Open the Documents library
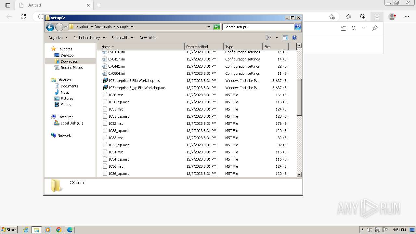416x234 pixels. [69, 86]
